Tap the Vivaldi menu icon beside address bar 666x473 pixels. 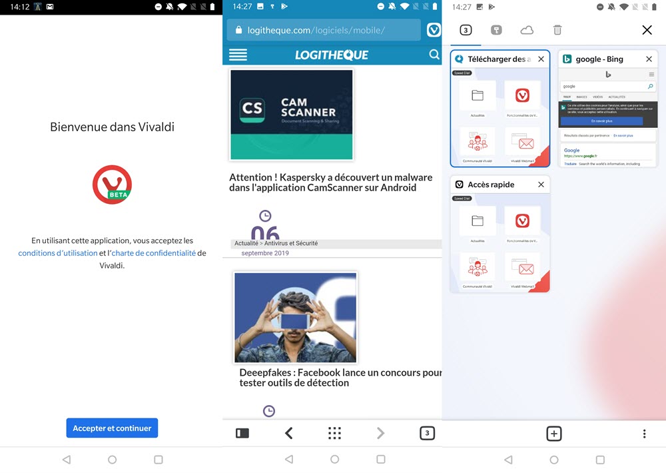[x=434, y=30]
